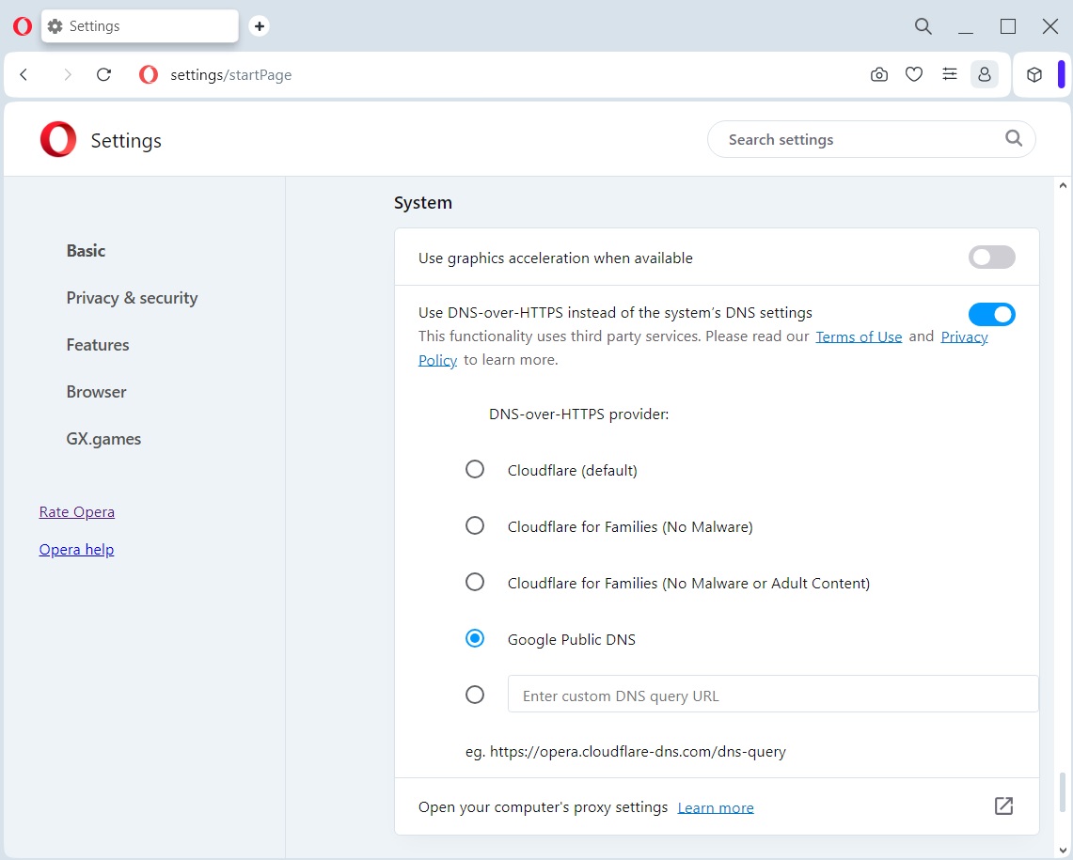Open the Terms of Use link

pyautogui.click(x=859, y=336)
